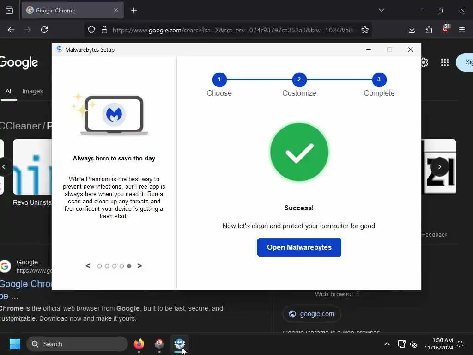
Task: Open Google search settings gear
Action: point(424,62)
